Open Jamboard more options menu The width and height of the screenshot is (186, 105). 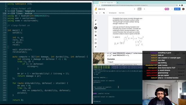pos(172,9)
